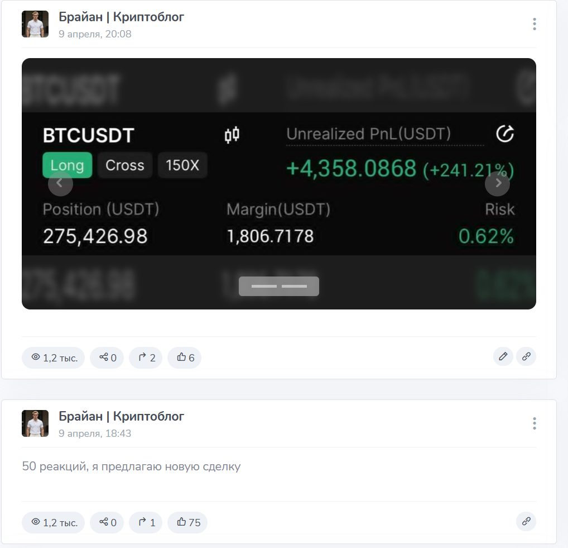Click the 9 апреля, 20:08 timestamp
Image resolution: width=568 pixels, height=548 pixels.
(95, 34)
